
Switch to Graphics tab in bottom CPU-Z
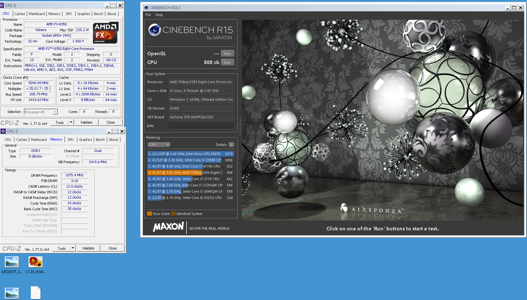pyautogui.click(x=86, y=140)
